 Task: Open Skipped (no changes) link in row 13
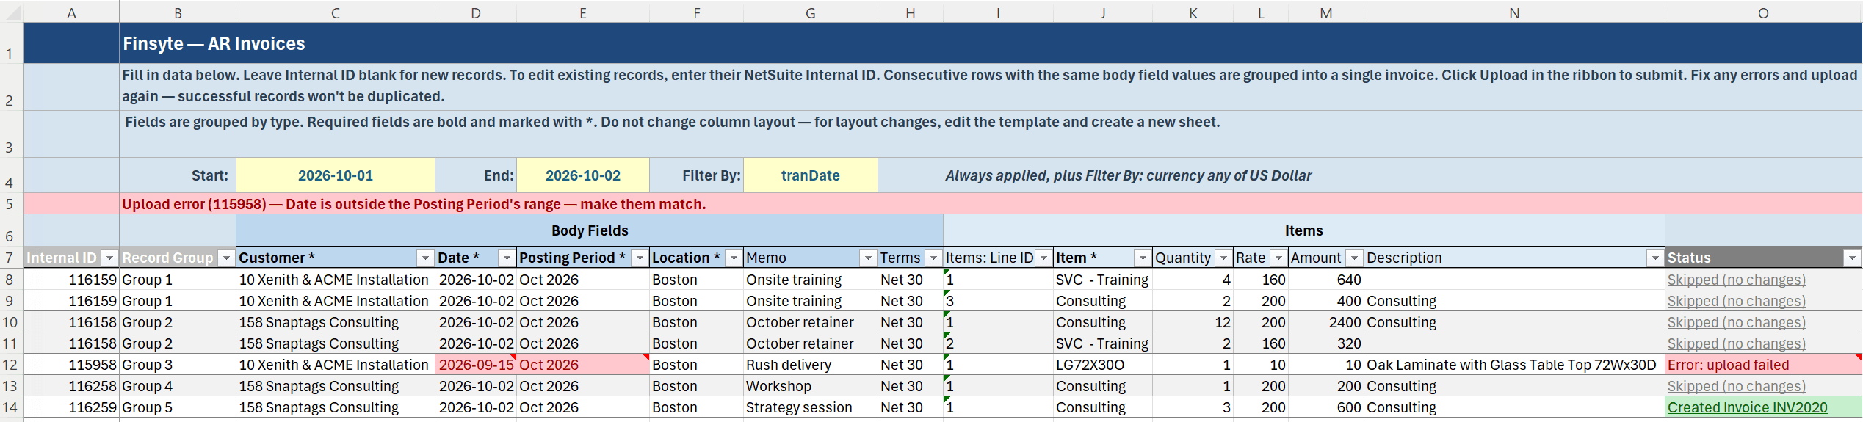tap(1736, 386)
